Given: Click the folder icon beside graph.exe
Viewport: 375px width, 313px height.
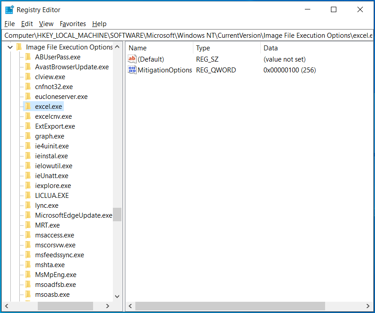Looking at the screenshot, I should [x=28, y=136].
